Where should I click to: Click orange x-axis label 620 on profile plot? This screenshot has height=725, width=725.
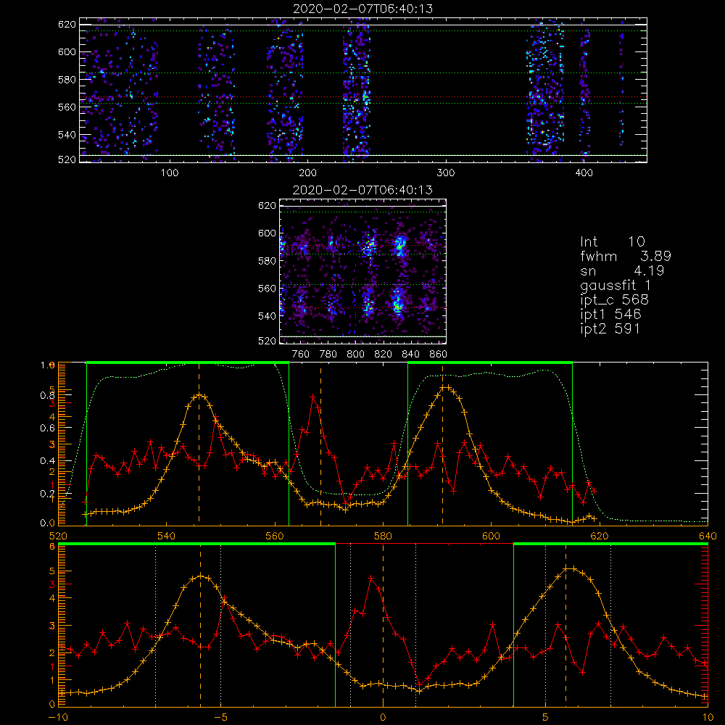[x=600, y=536]
